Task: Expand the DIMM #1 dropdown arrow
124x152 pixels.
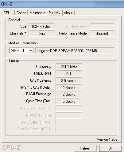Action: (x=31, y=50)
